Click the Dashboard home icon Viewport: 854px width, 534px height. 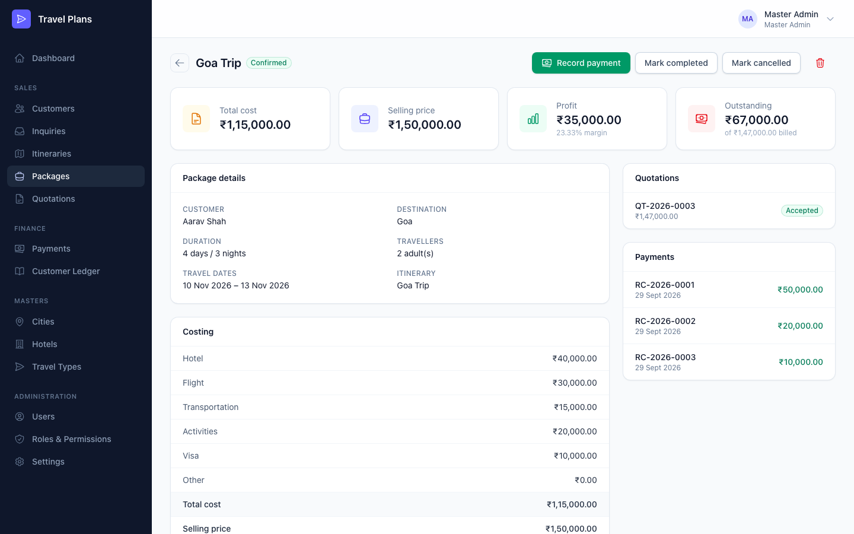pyautogui.click(x=20, y=58)
